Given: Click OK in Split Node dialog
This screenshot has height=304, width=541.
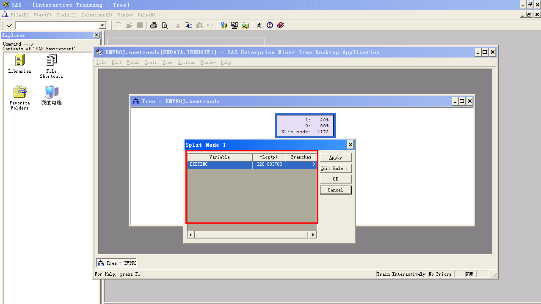Looking at the screenshot, I should [x=336, y=179].
